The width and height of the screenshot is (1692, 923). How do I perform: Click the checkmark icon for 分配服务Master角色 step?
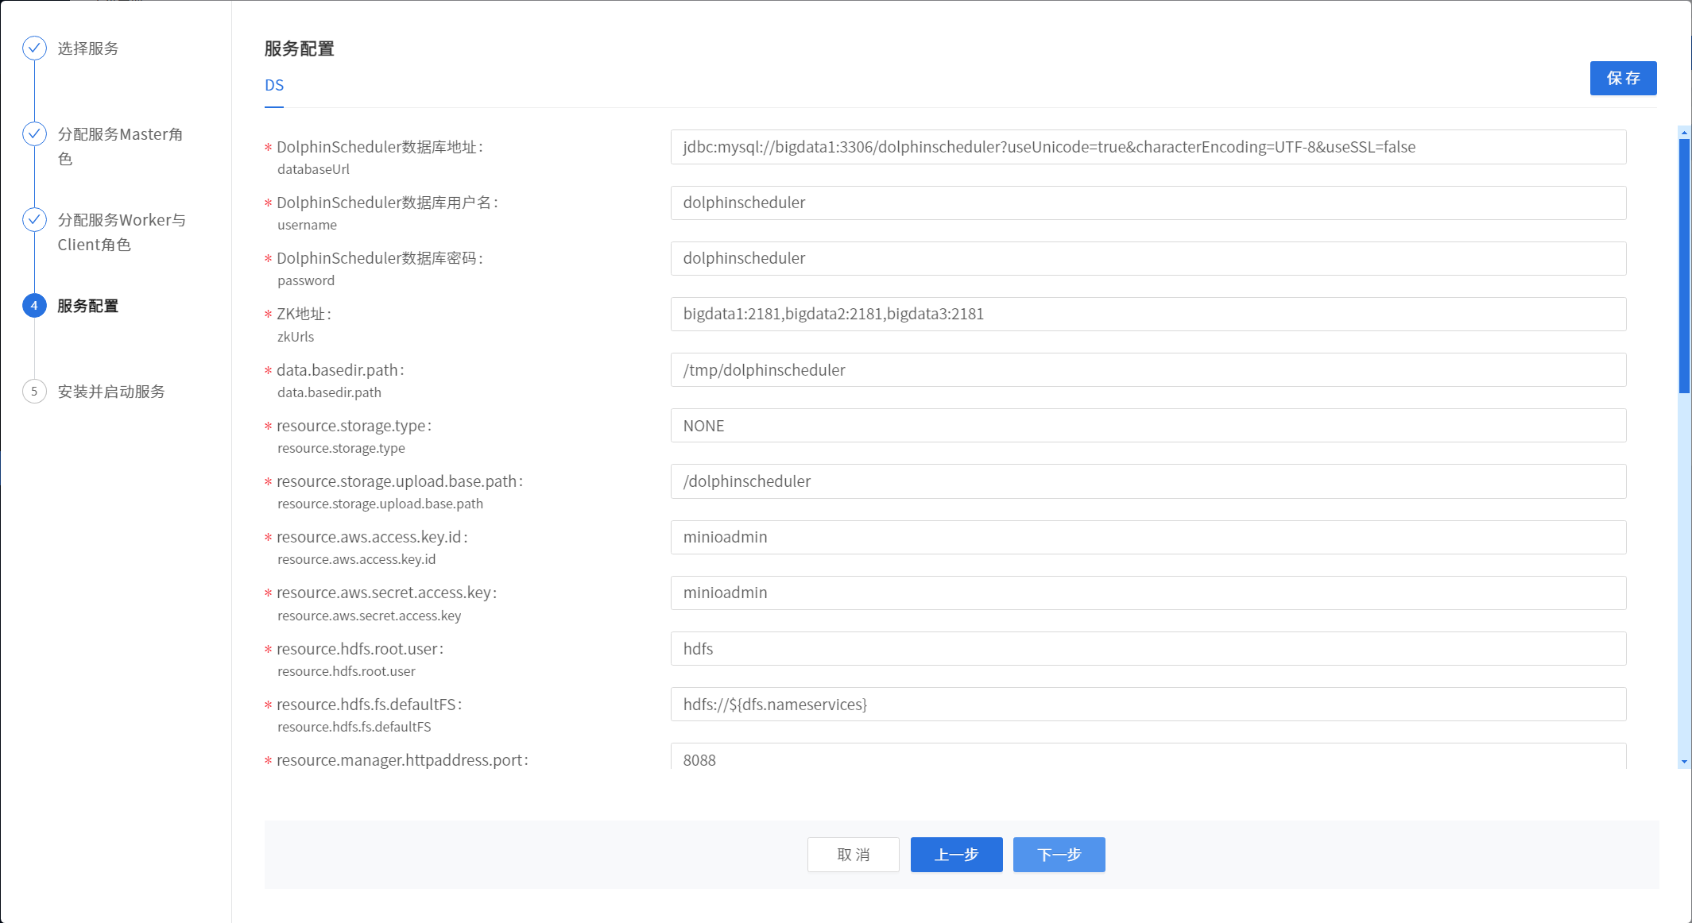pos(34,134)
